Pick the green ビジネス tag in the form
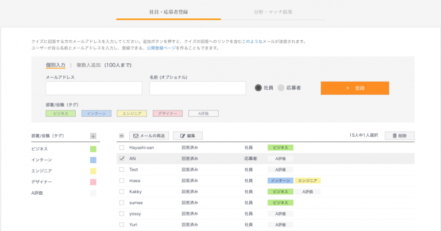 point(61,113)
